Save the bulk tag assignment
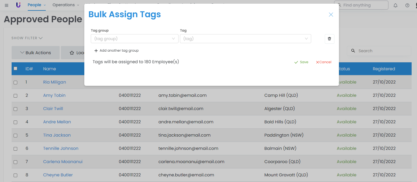417x182 pixels. click(301, 62)
